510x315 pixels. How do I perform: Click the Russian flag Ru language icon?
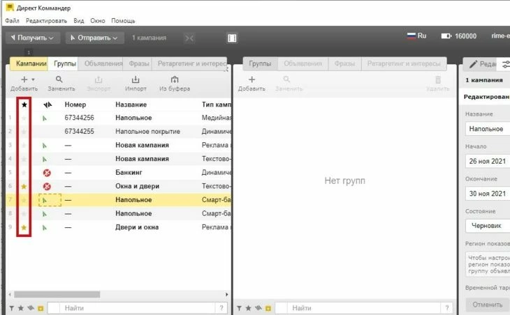coord(411,36)
